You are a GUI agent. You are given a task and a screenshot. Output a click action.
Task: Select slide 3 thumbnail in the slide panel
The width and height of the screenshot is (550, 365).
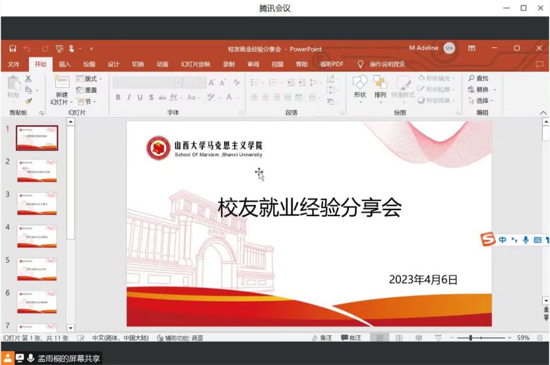tap(37, 204)
